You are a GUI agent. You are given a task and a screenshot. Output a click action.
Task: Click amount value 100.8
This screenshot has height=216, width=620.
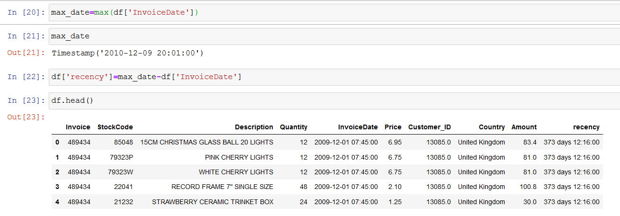pos(528,187)
